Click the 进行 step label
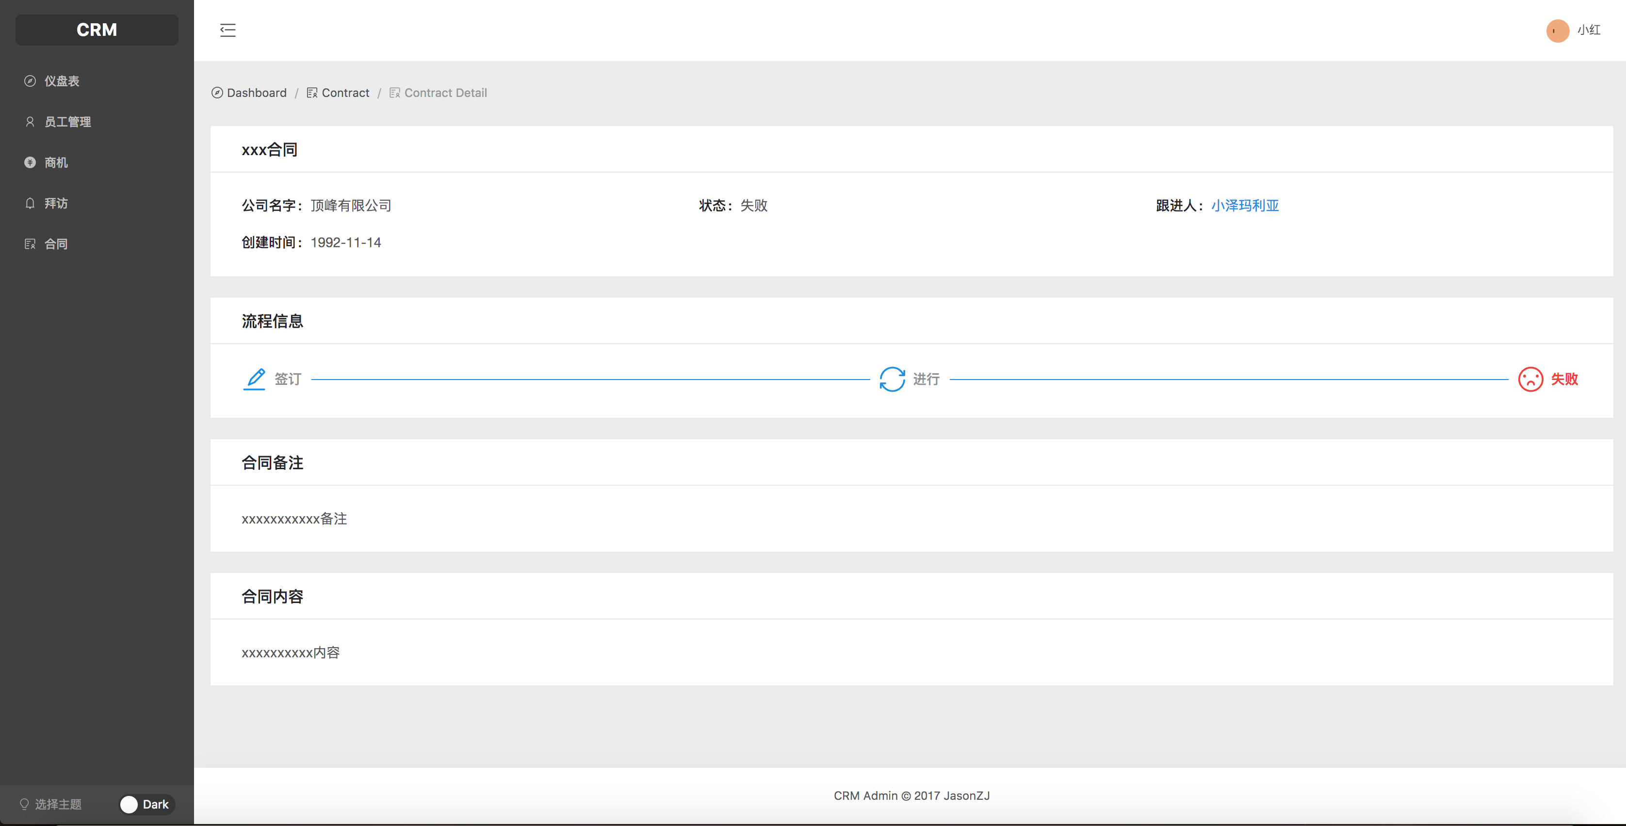The width and height of the screenshot is (1626, 826). (926, 379)
